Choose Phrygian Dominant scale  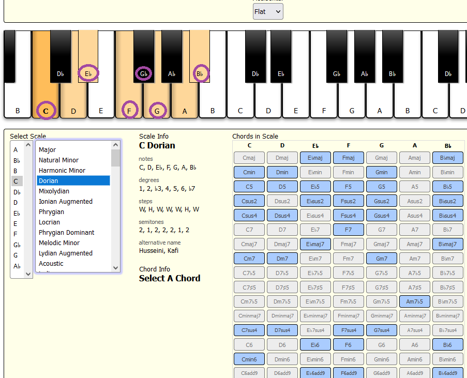pos(73,232)
